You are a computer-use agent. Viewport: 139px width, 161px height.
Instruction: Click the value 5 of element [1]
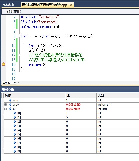pos(67,117)
